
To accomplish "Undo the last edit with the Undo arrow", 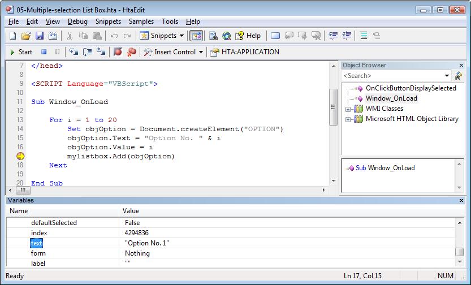I will (114, 36).
